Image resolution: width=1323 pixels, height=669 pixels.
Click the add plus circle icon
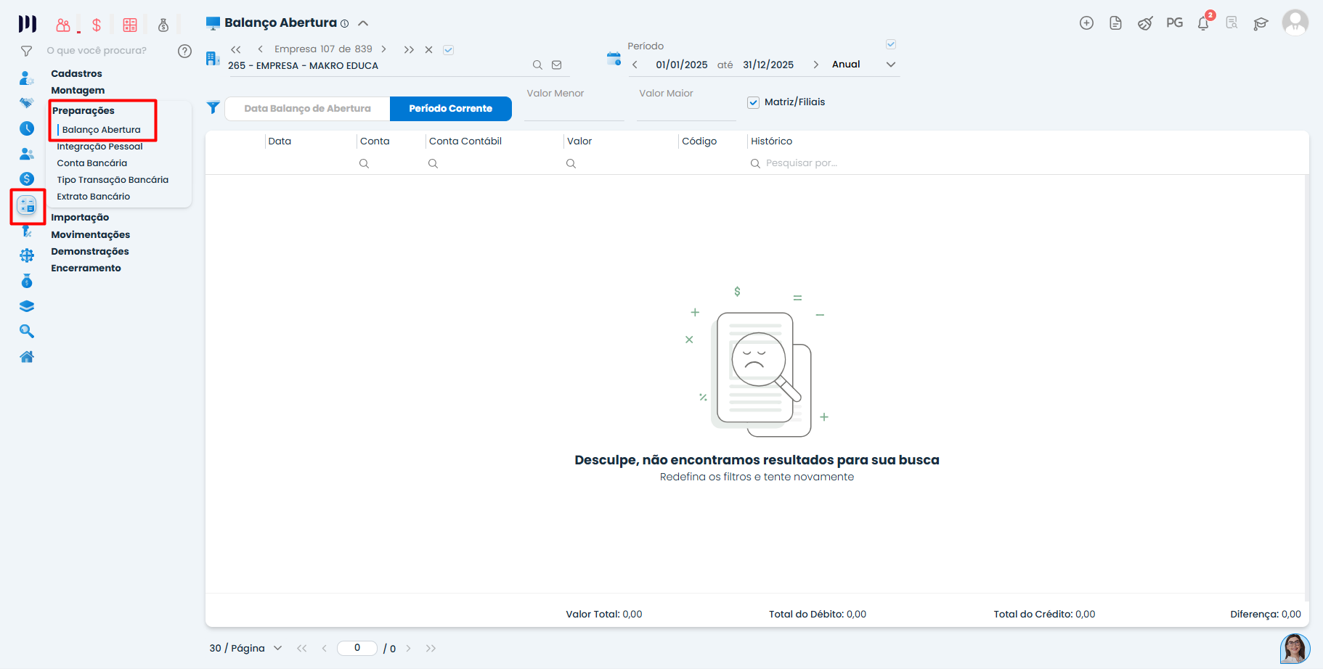[1086, 23]
